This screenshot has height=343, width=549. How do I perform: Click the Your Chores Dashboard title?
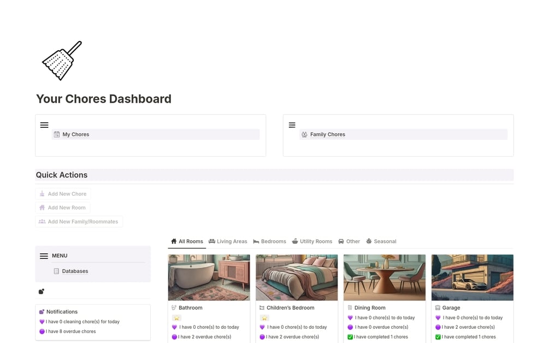coord(104,99)
